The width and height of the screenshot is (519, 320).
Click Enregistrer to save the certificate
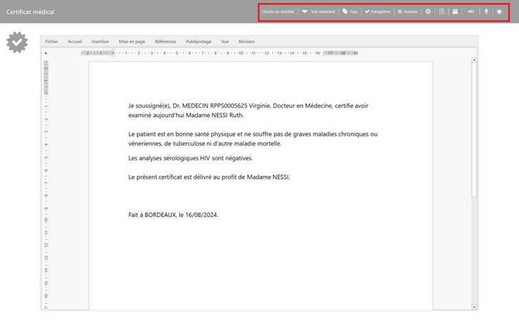click(x=378, y=12)
